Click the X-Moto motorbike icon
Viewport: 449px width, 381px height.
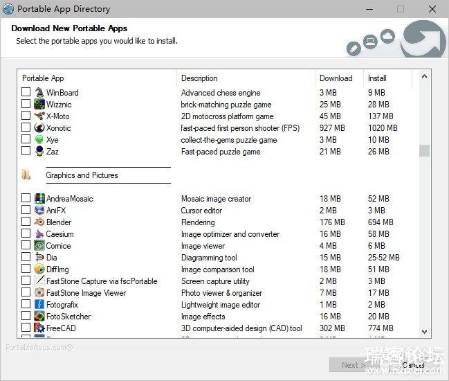click(39, 116)
